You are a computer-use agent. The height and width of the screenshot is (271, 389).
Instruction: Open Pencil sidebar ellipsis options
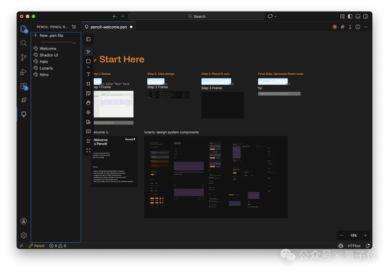click(x=74, y=43)
